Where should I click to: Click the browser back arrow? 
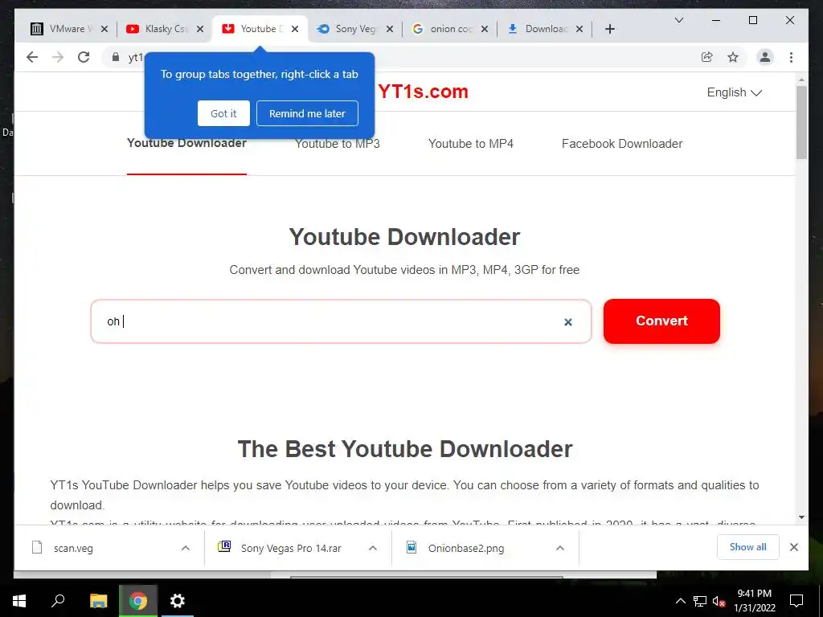click(32, 57)
